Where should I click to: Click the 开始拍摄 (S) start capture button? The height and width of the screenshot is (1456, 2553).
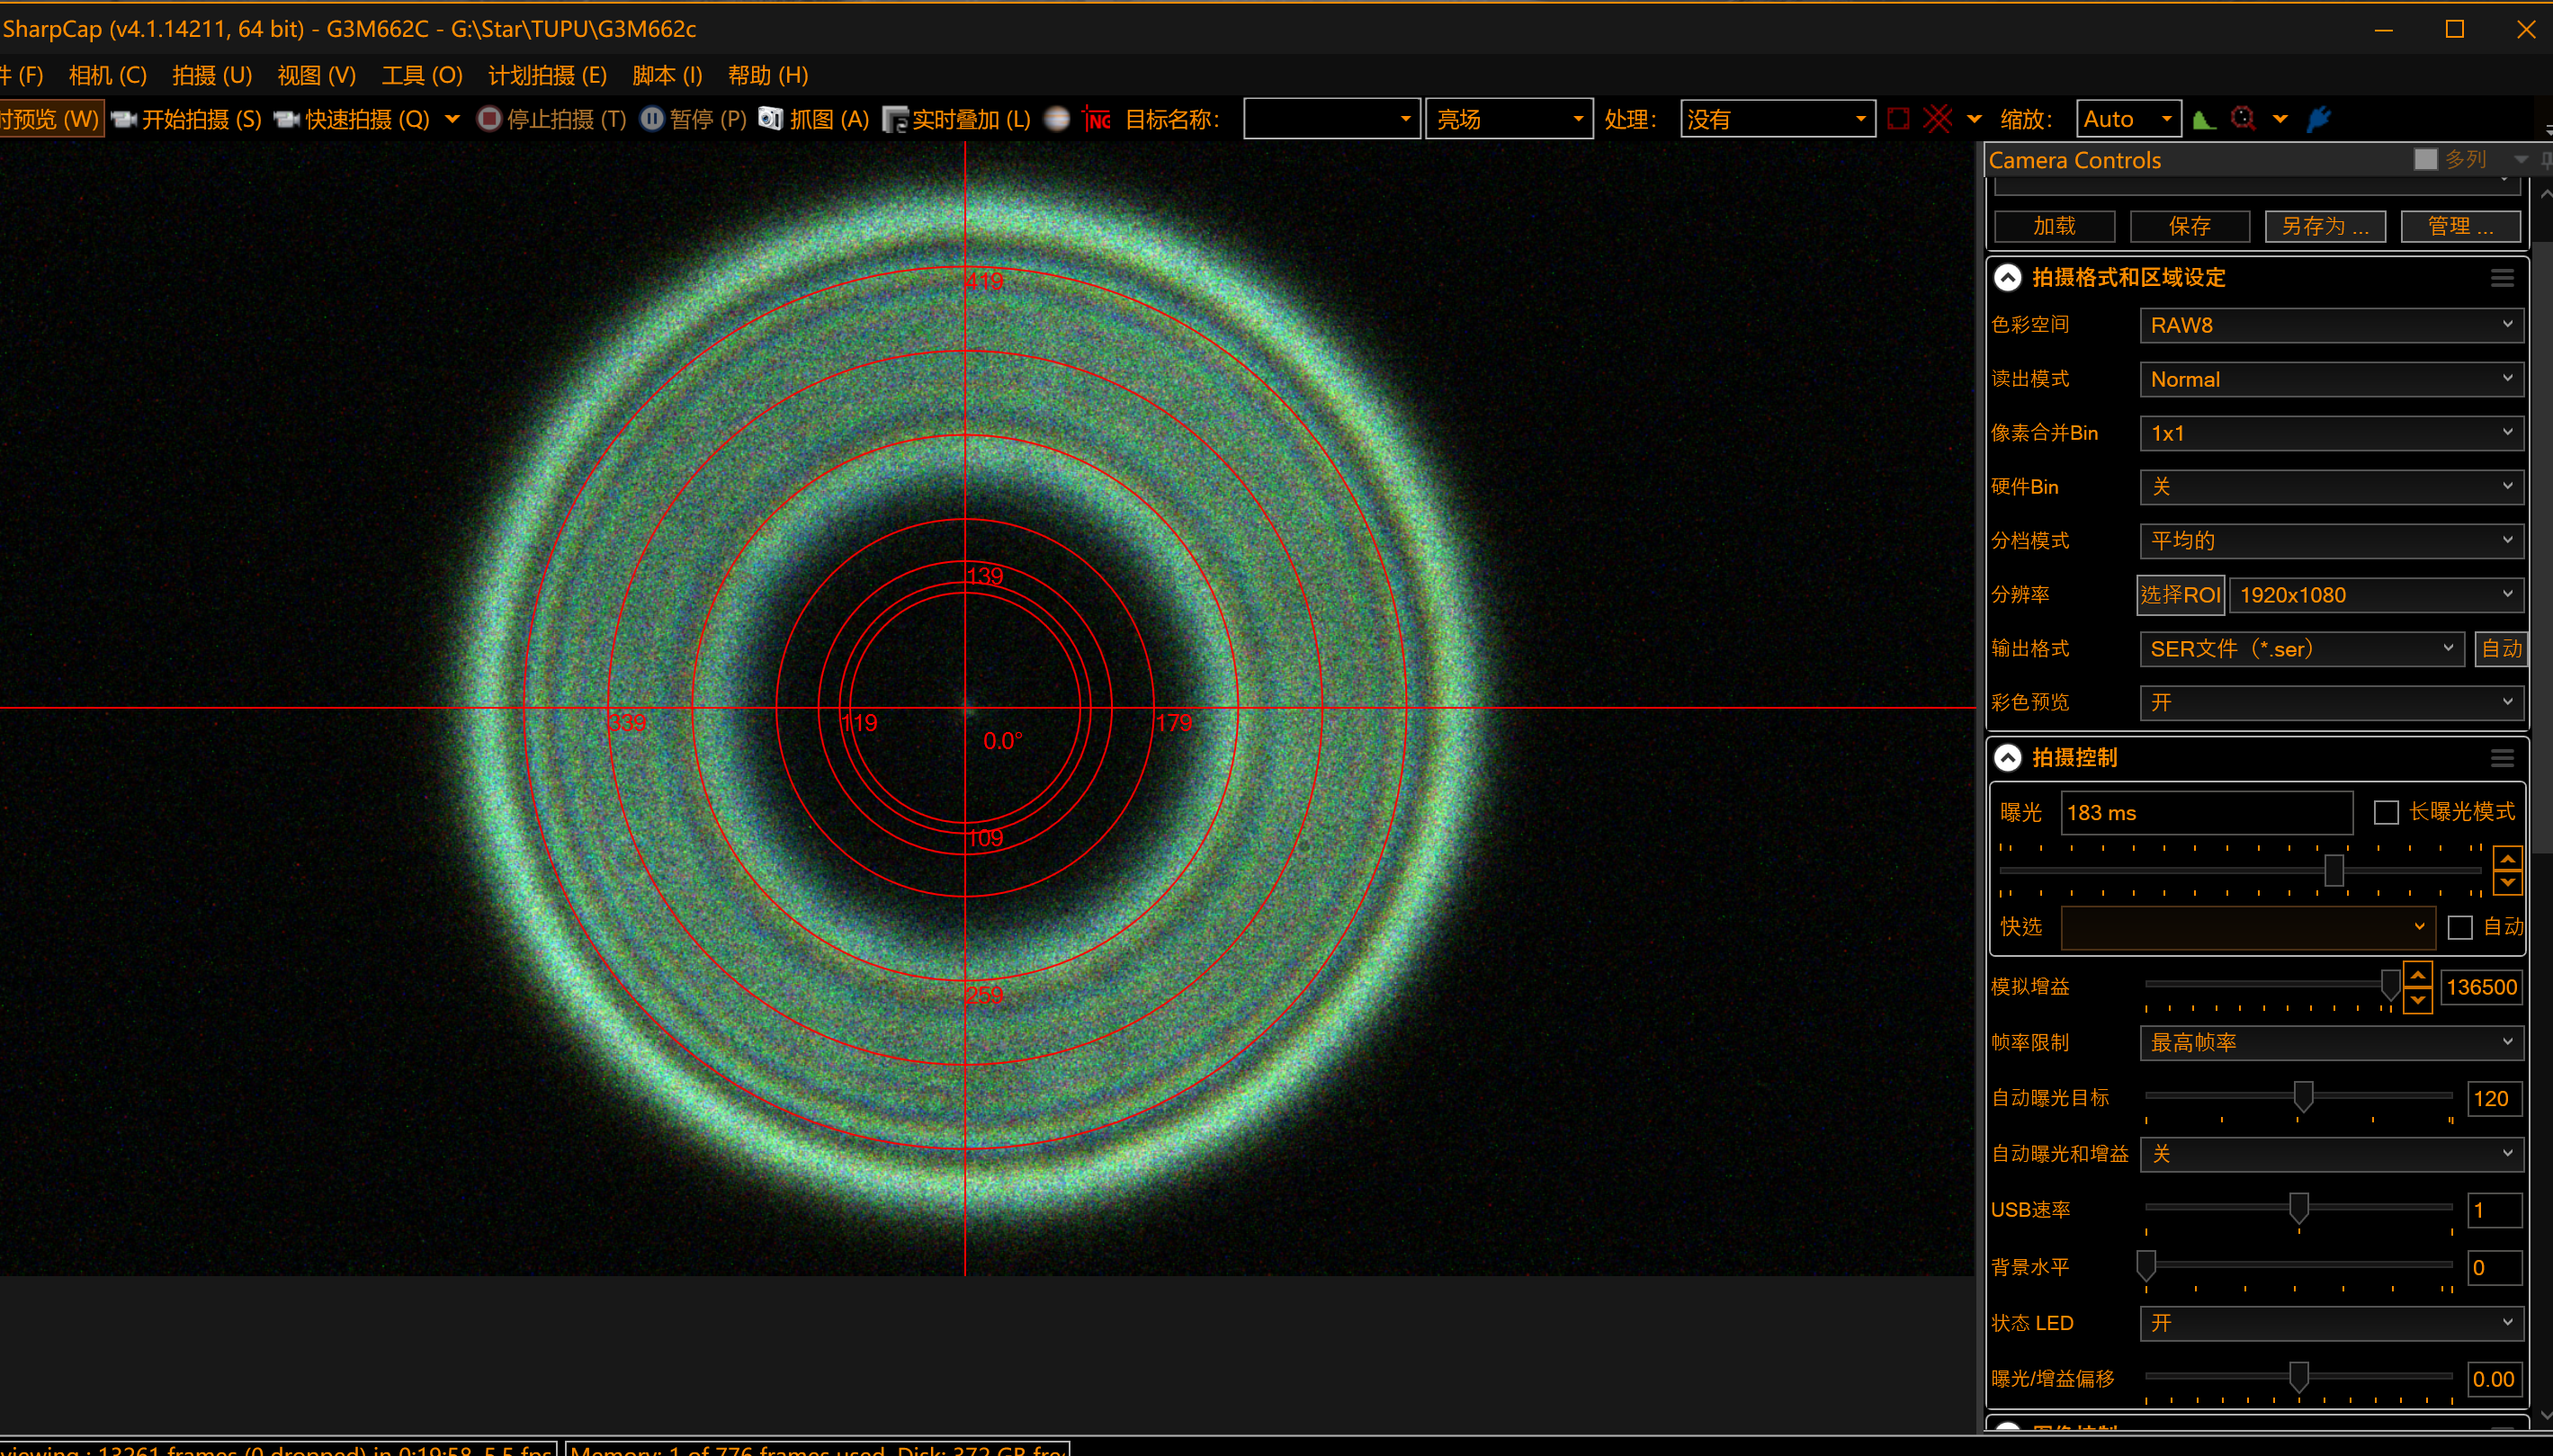coord(186,119)
